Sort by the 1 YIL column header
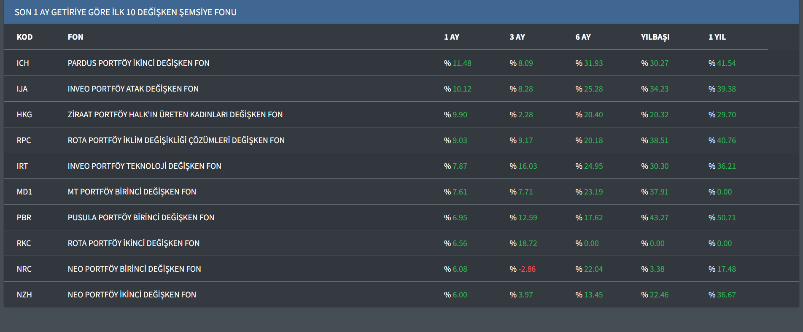The width and height of the screenshot is (803, 332). point(717,37)
